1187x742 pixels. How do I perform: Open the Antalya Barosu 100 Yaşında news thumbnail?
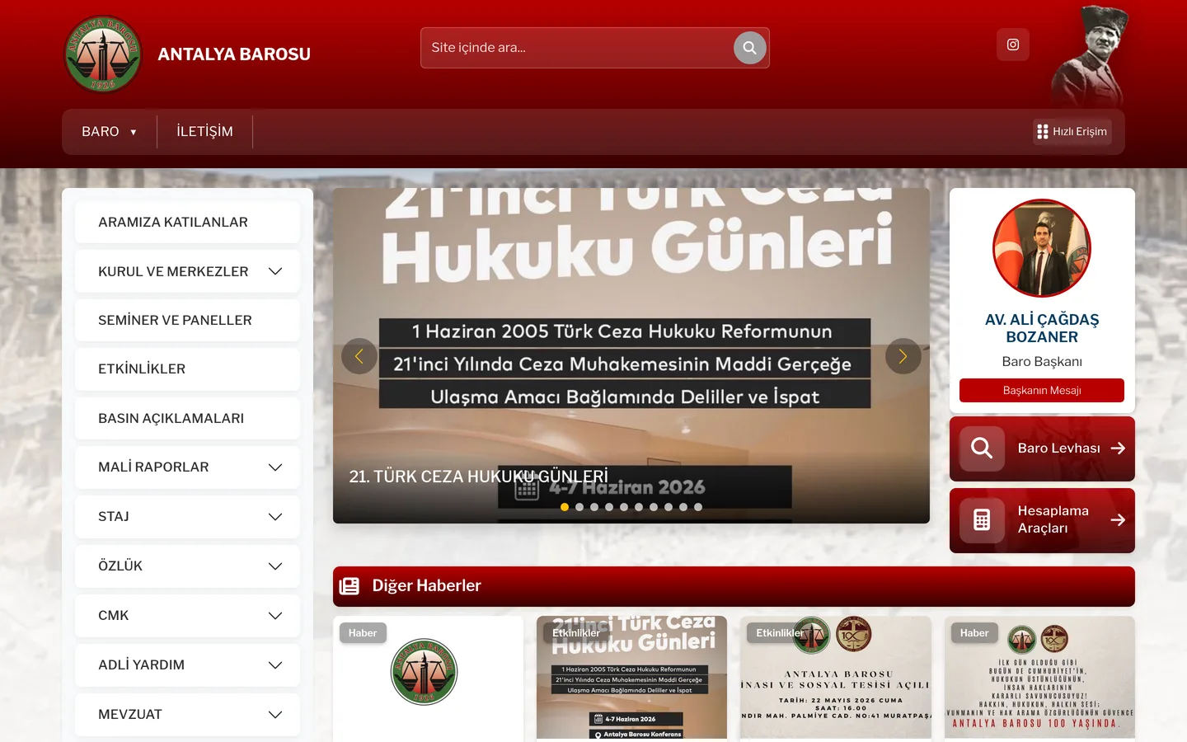point(1039,678)
